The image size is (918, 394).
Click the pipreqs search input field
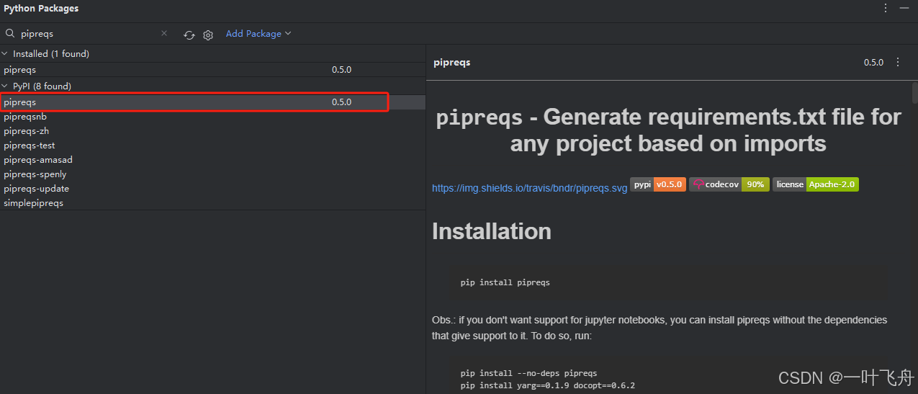[86, 33]
